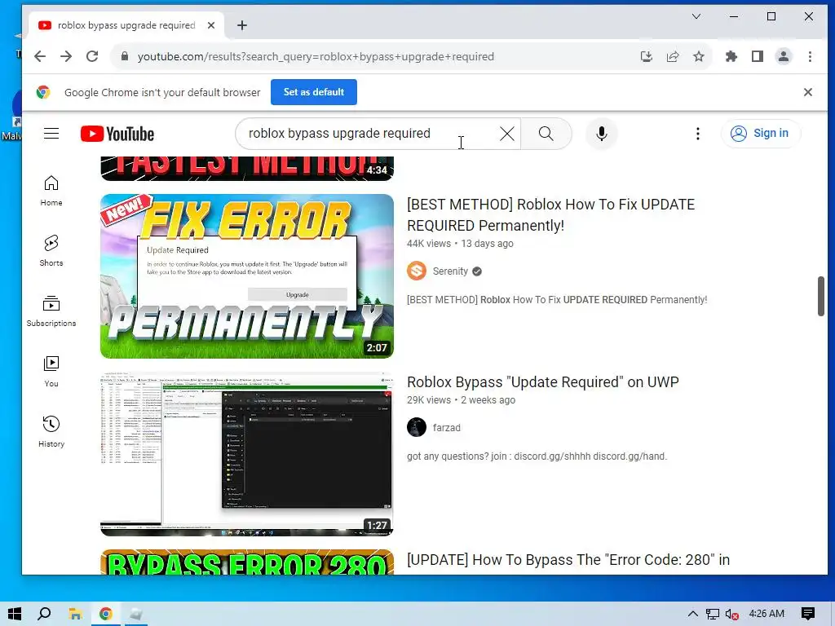Open the Chrome profile avatar
This screenshot has width=835, height=626.
click(784, 56)
